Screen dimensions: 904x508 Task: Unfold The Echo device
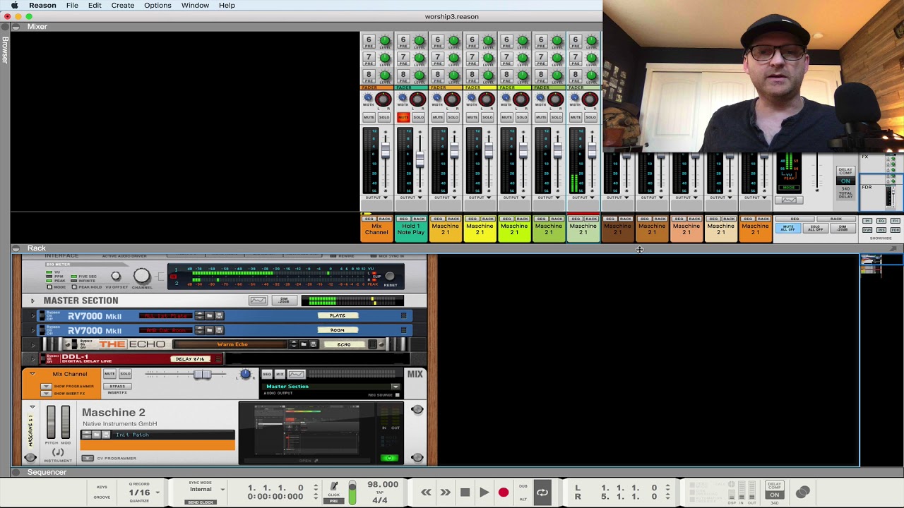(32, 344)
